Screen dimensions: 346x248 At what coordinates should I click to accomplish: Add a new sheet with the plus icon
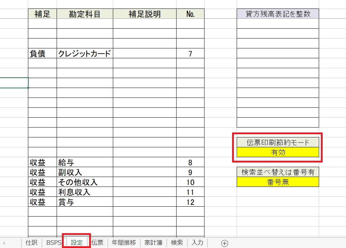(224, 243)
